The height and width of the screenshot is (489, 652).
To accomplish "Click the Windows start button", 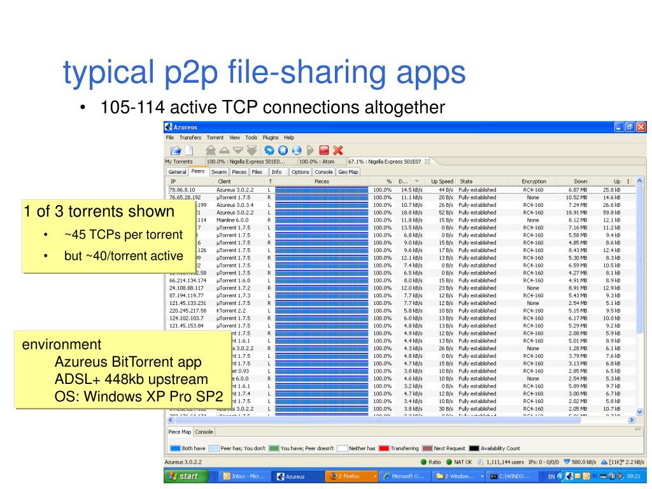I will click(185, 476).
